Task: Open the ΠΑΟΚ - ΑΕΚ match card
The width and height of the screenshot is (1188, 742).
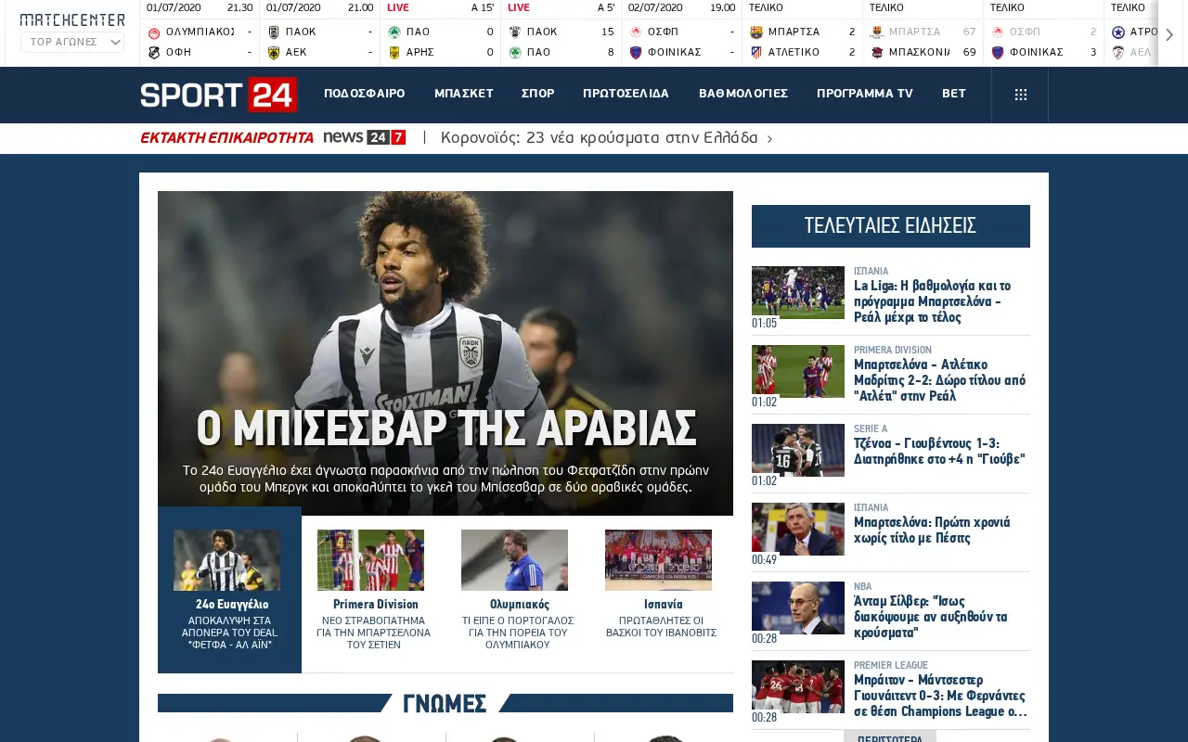Action: pos(320,33)
